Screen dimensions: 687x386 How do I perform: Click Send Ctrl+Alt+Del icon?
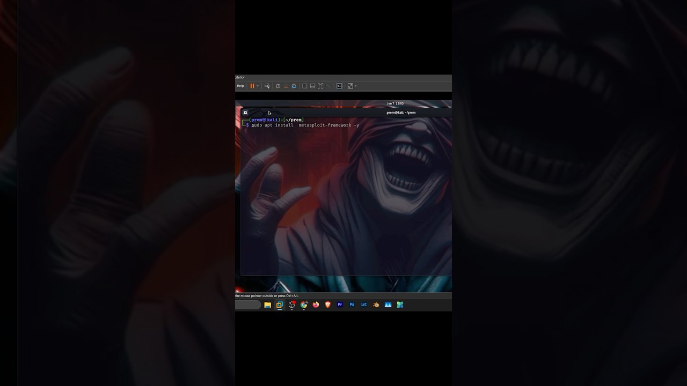(x=267, y=86)
